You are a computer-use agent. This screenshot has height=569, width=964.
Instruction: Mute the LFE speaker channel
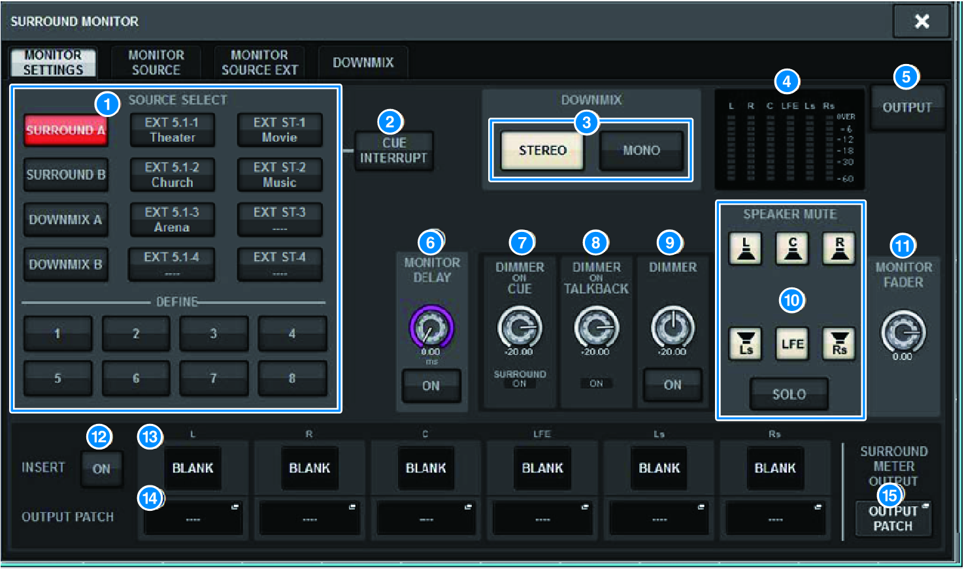click(792, 344)
